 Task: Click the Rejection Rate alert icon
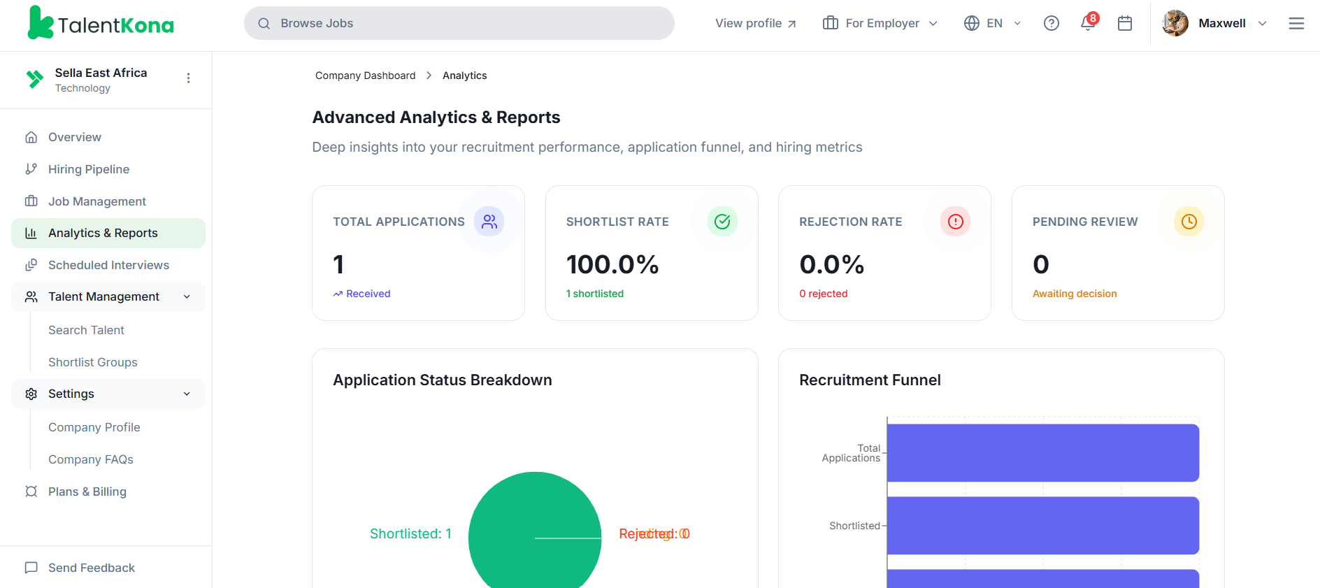pos(956,222)
